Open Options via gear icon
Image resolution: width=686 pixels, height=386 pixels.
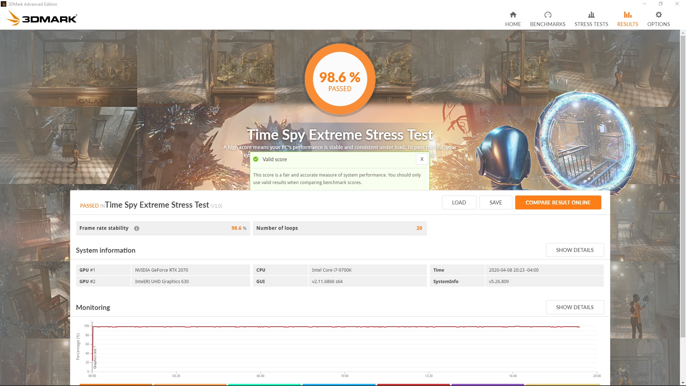click(658, 15)
